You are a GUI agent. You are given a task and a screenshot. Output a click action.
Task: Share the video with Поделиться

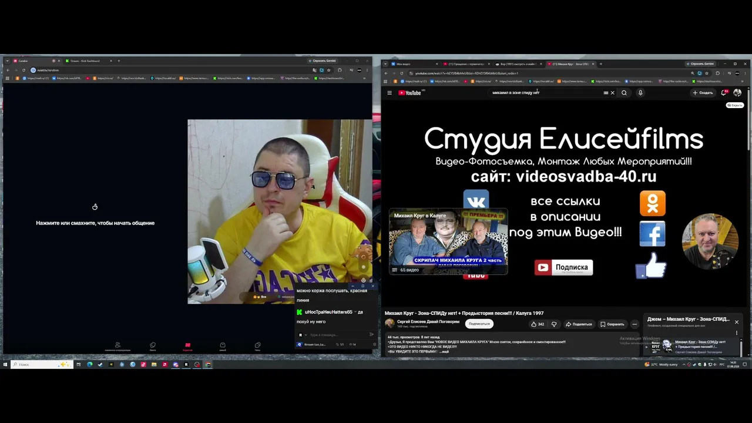(579, 324)
